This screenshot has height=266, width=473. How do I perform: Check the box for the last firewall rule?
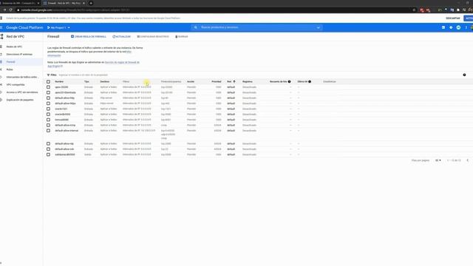(48, 154)
